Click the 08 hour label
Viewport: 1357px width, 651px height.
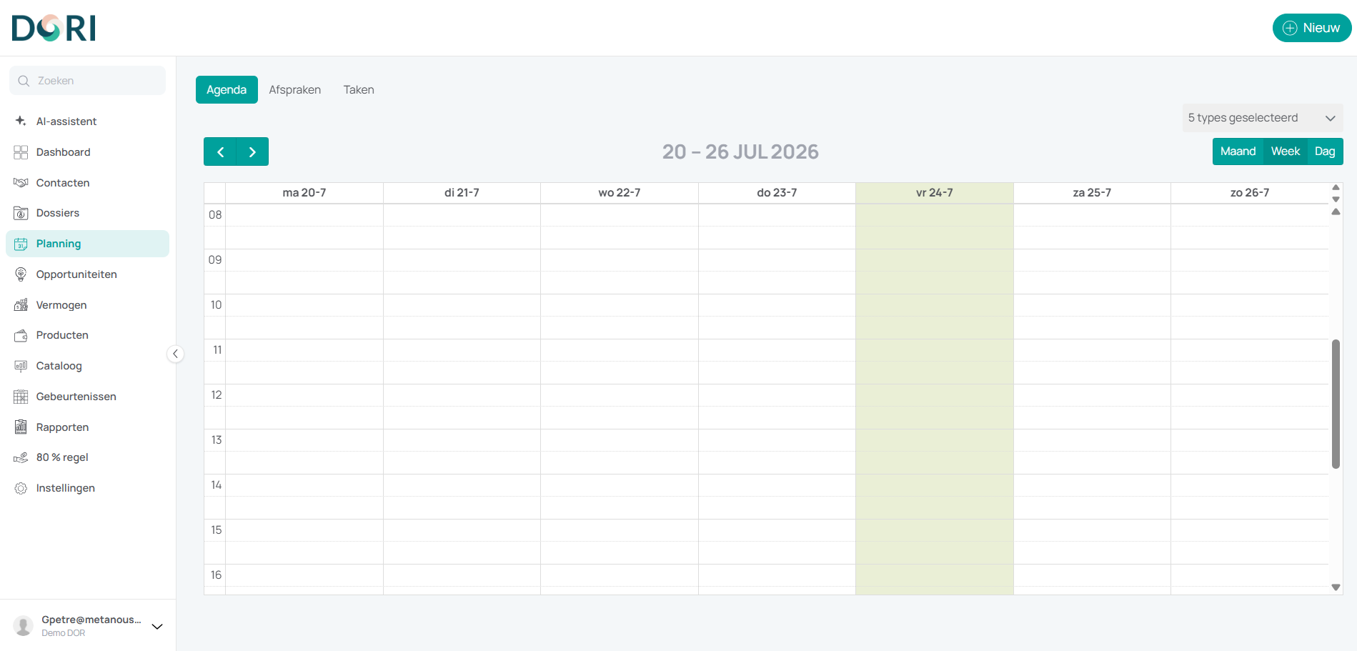point(215,215)
